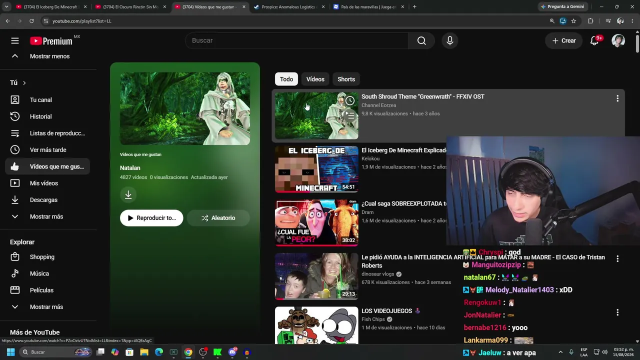Open the dinosaur vlogs channel link
This screenshot has height=360, width=640.
coord(378,274)
